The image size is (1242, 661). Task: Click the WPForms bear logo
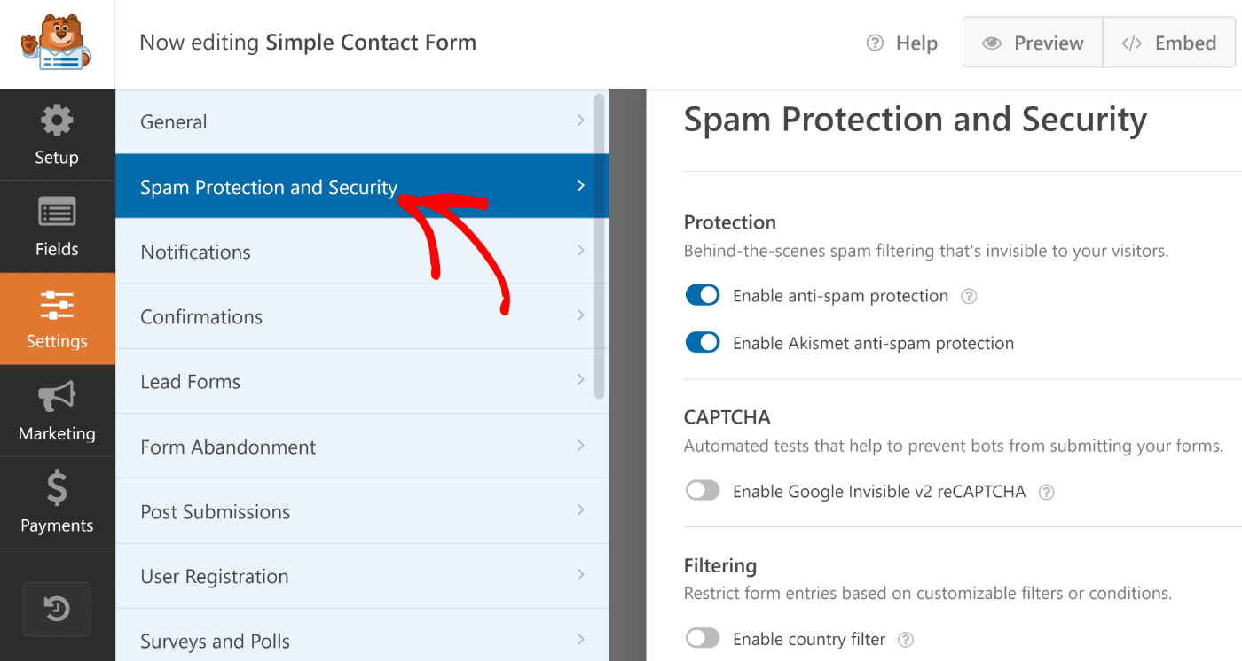57,43
